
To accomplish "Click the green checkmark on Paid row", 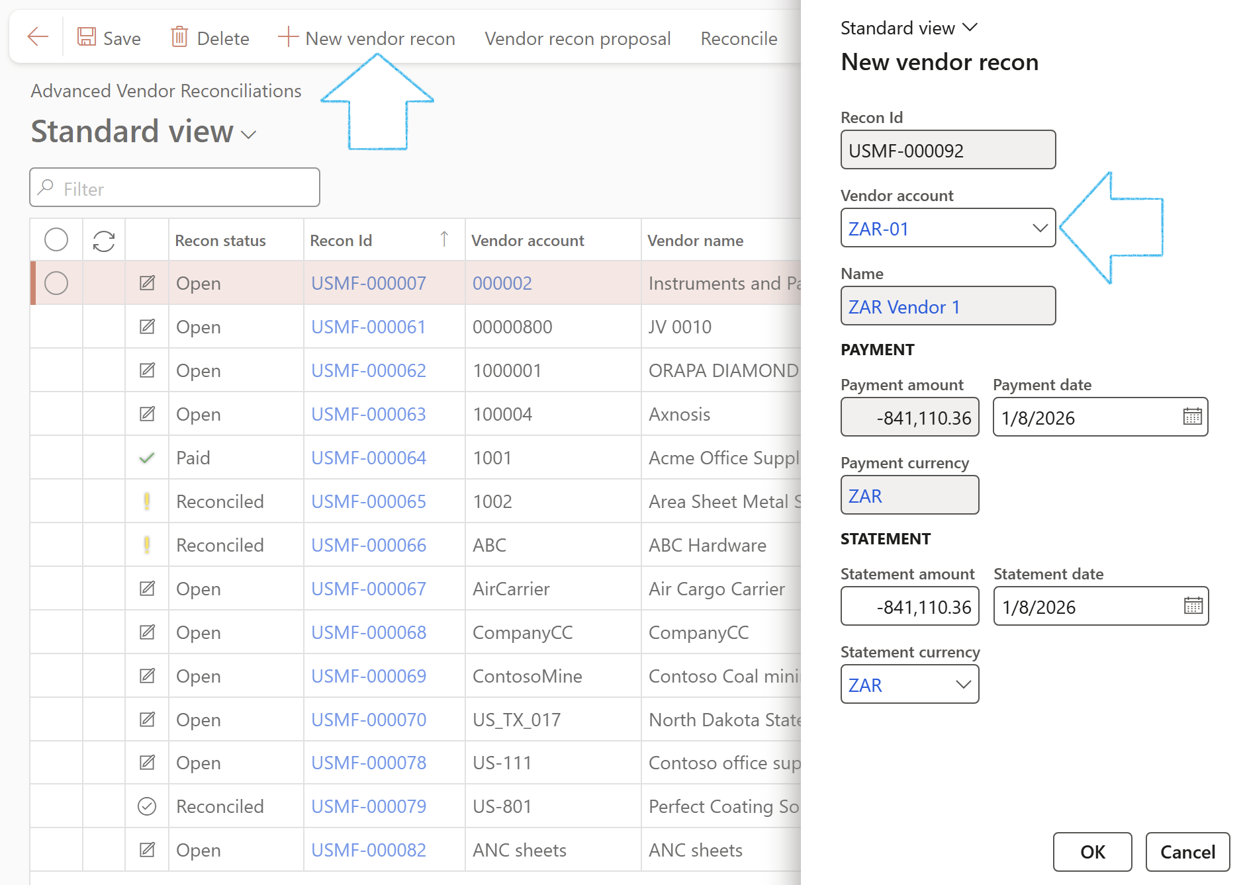I will [x=147, y=458].
